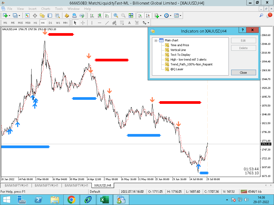
Task: Select the Trendline drawing tool
Action: 107,23
